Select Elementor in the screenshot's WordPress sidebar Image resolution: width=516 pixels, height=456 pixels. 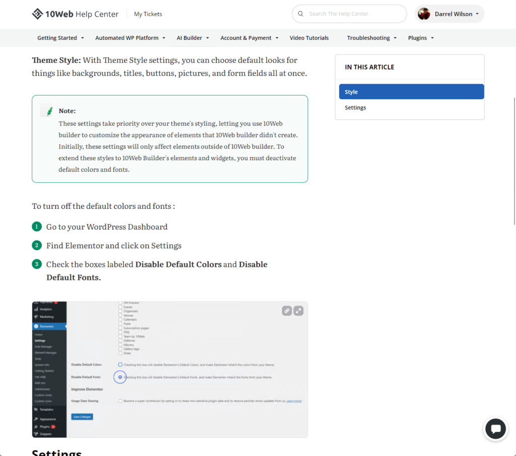(x=49, y=327)
